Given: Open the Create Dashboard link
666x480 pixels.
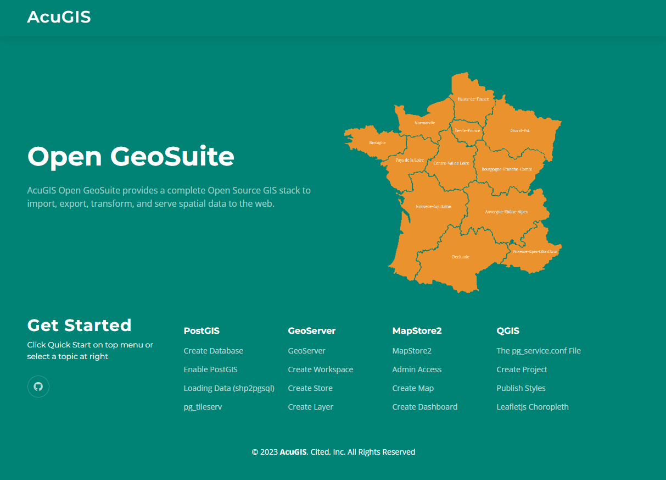Looking at the screenshot, I should click(425, 407).
